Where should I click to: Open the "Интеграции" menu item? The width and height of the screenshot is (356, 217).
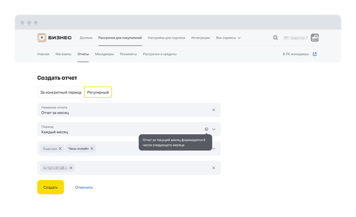point(201,38)
